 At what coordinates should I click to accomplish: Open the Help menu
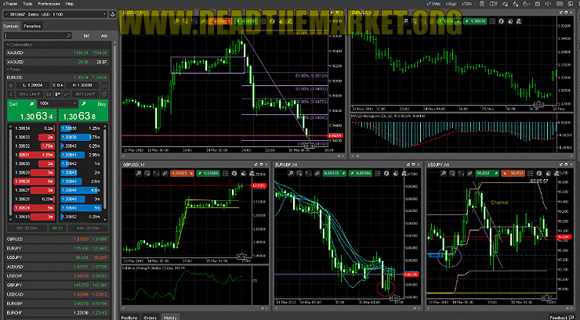(x=70, y=4)
